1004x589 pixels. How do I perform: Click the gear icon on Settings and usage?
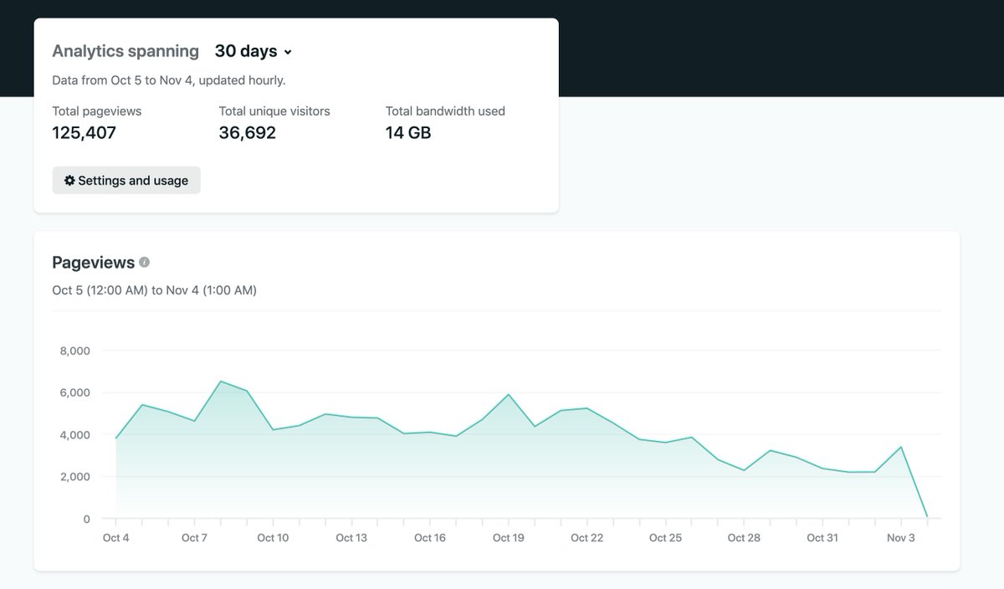click(x=70, y=180)
